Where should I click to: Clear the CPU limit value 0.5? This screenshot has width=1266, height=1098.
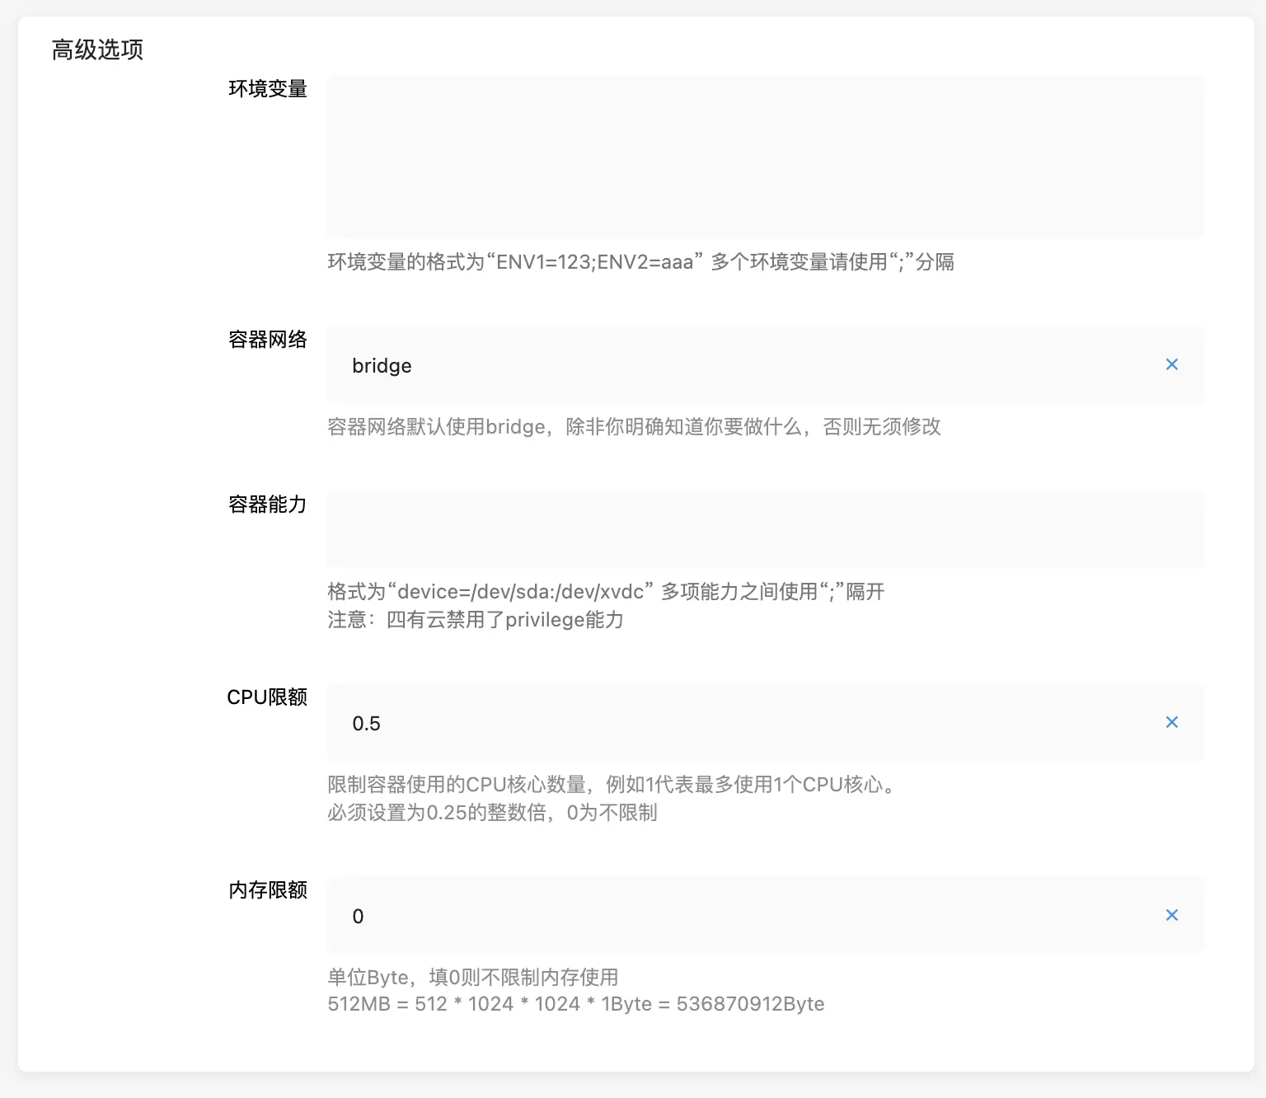pos(1171,722)
